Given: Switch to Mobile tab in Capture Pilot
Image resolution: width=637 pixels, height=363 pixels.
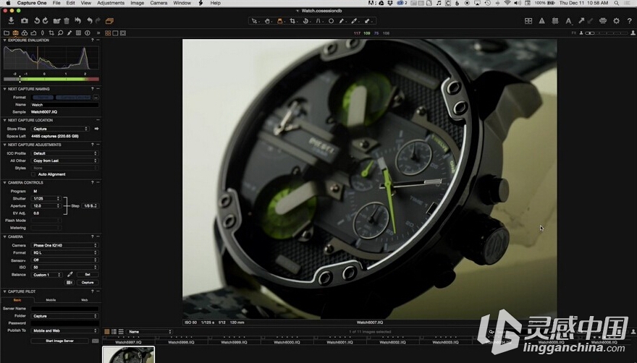Looking at the screenshot, I should tap(51, 300).
